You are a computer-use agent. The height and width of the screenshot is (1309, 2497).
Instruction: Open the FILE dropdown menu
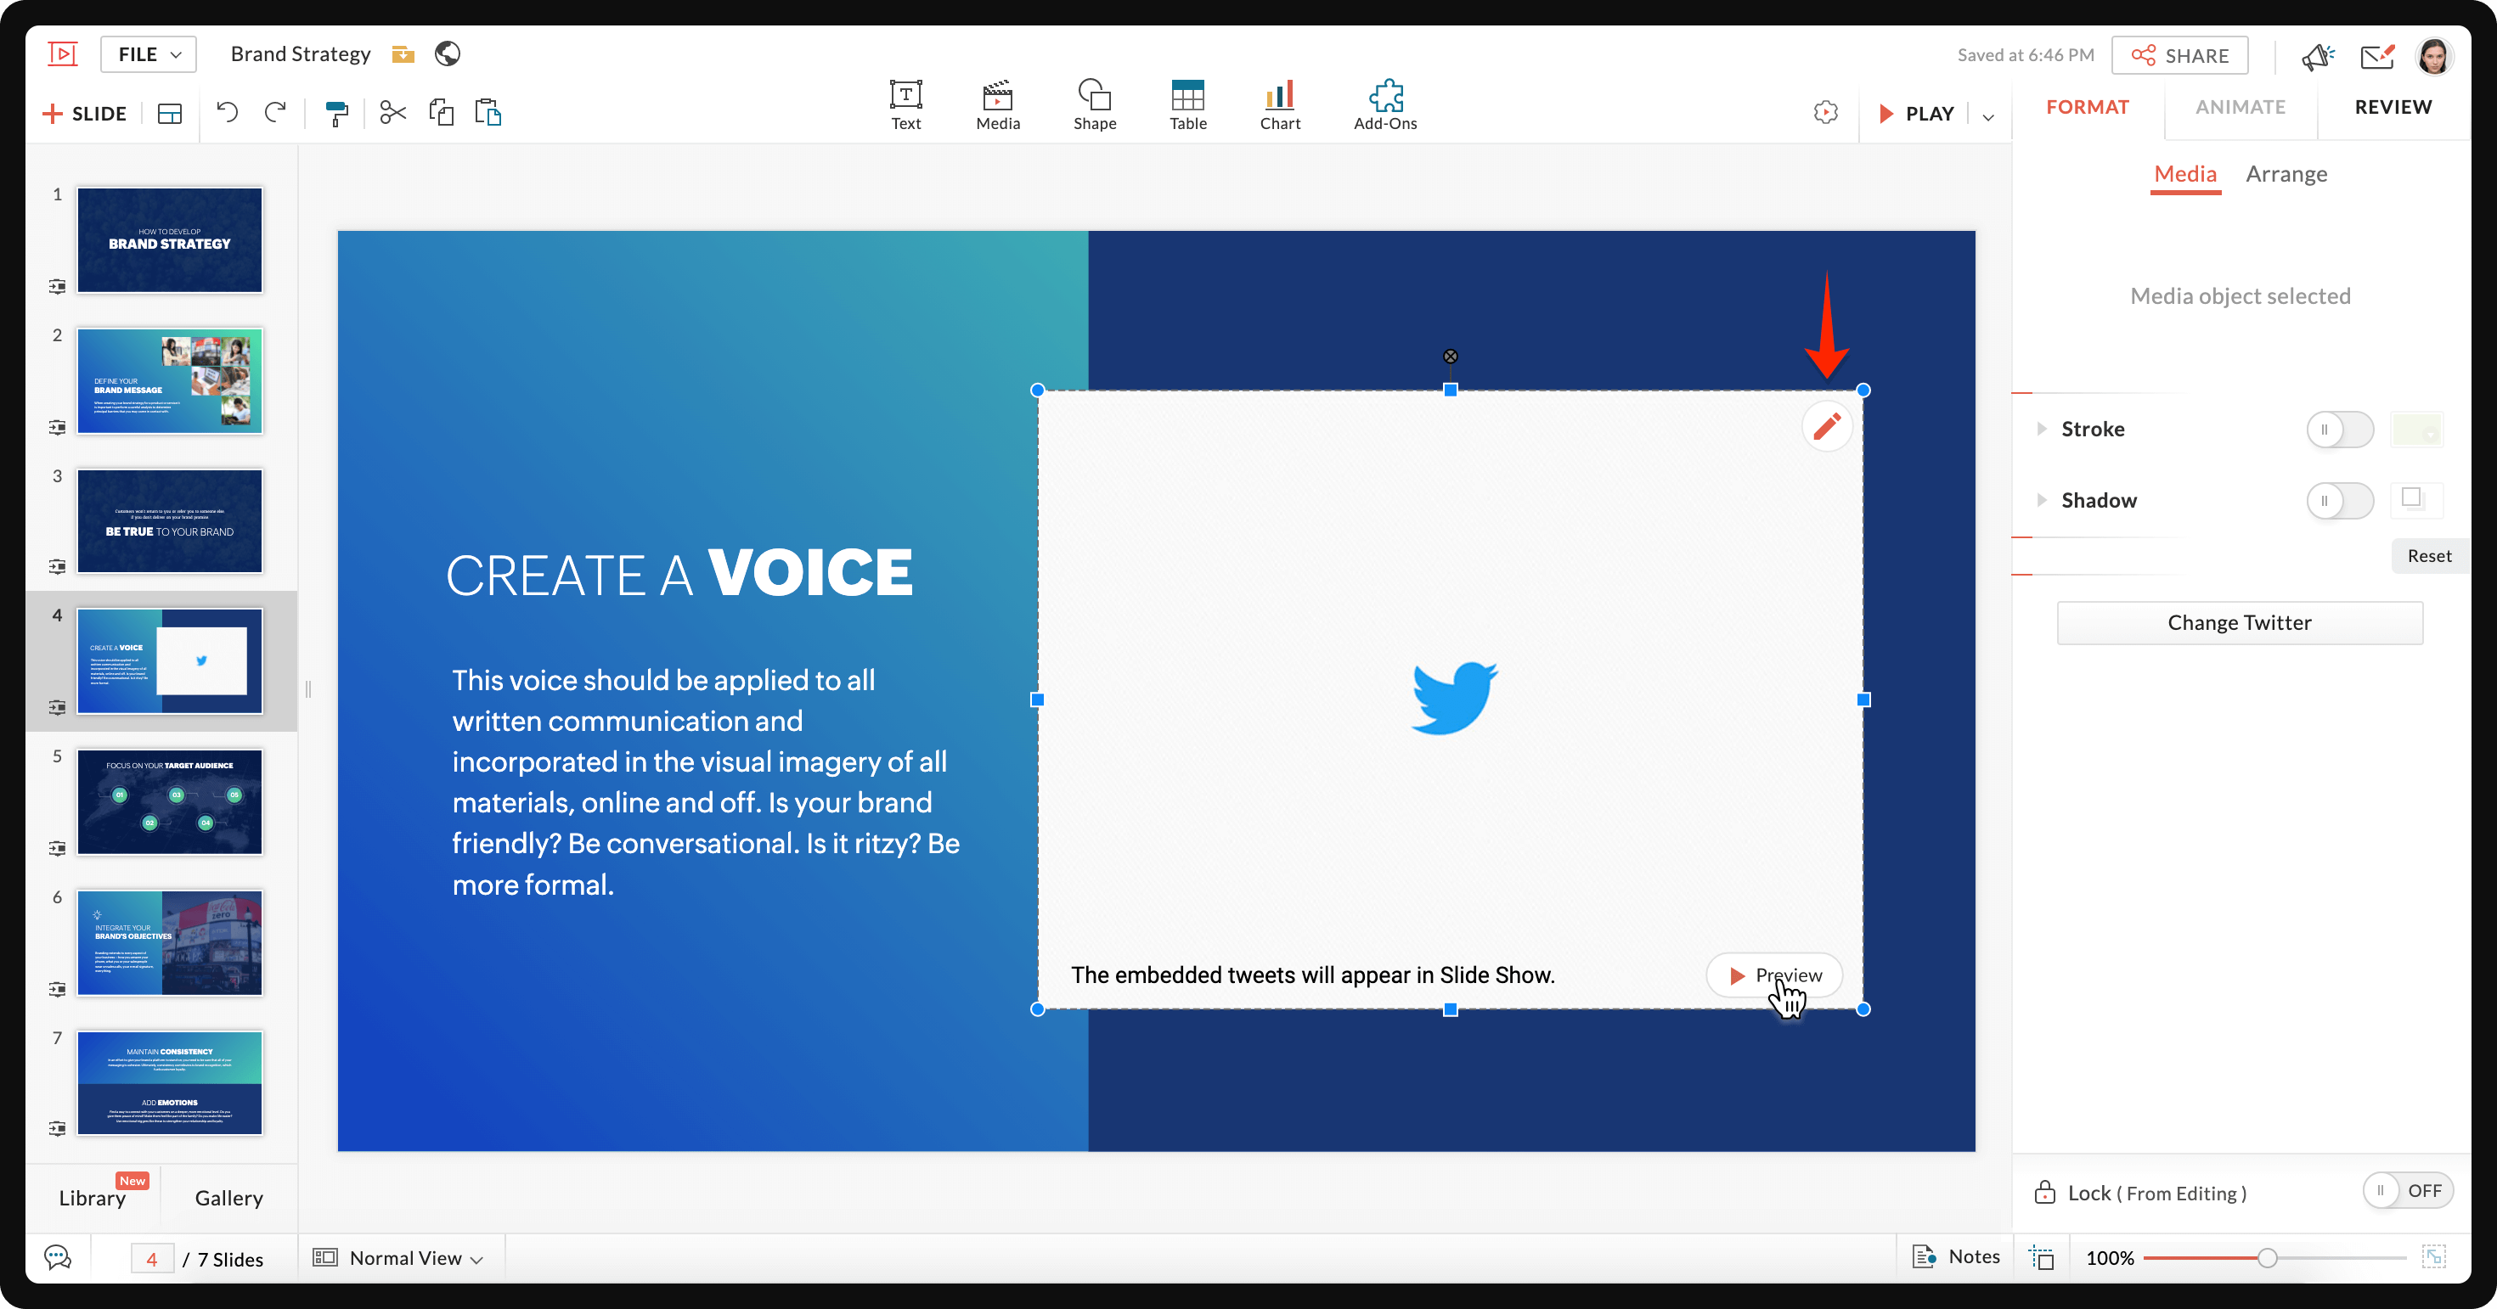(x=149, y=54)
